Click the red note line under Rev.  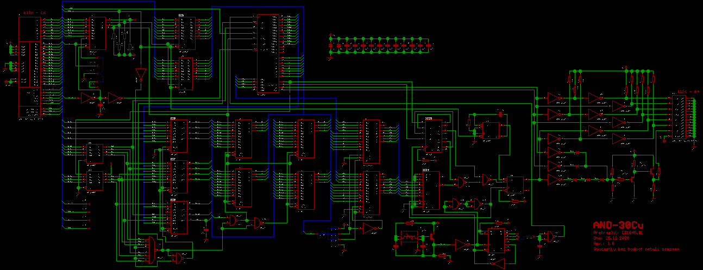click(636, 249)
